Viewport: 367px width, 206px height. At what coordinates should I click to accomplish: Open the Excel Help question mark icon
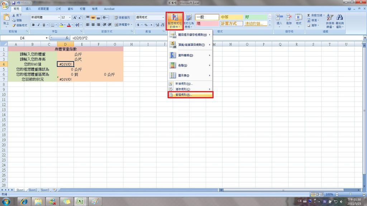(x=349, y=9)
